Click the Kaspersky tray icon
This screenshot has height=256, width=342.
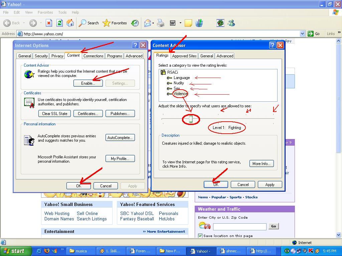click(x=311, y=251)
